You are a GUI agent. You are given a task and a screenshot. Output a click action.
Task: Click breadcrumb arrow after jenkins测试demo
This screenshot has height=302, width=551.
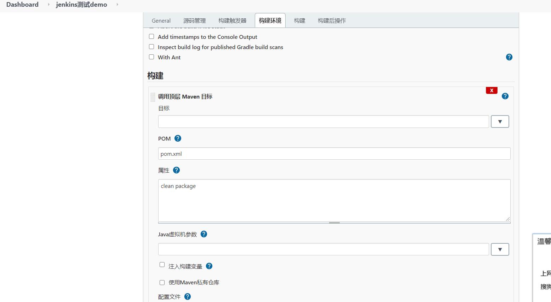coord(117,5)
